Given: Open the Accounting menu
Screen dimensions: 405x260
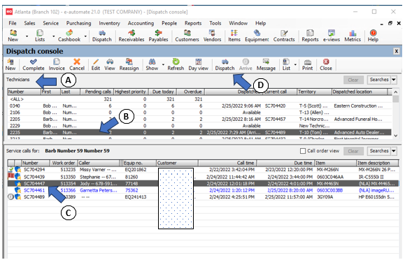Looking at the screenshot, I should tap(141, 23).
